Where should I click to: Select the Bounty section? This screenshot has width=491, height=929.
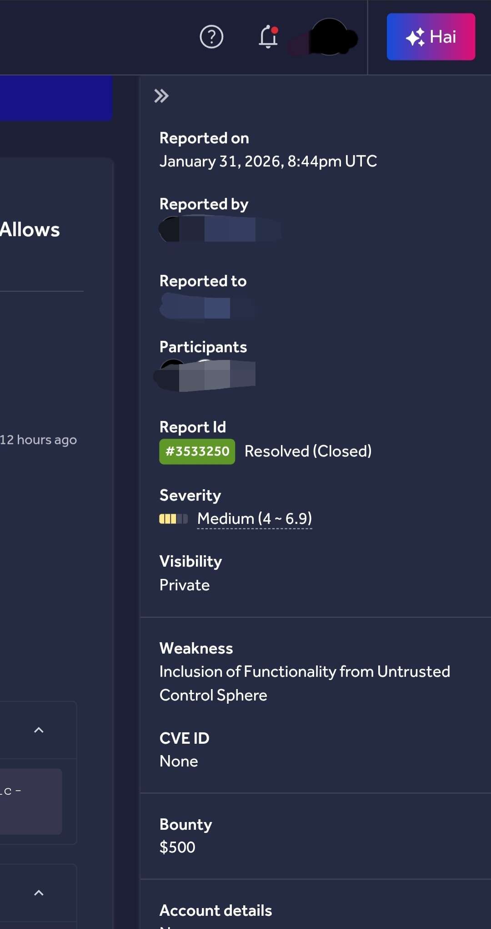pos(185,824)
